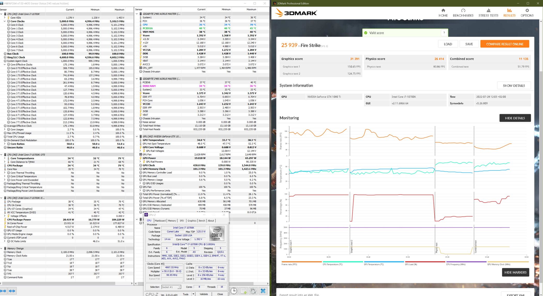Expand the Core Ratios row
Screen dimensions: 543x296
[5, 144]
